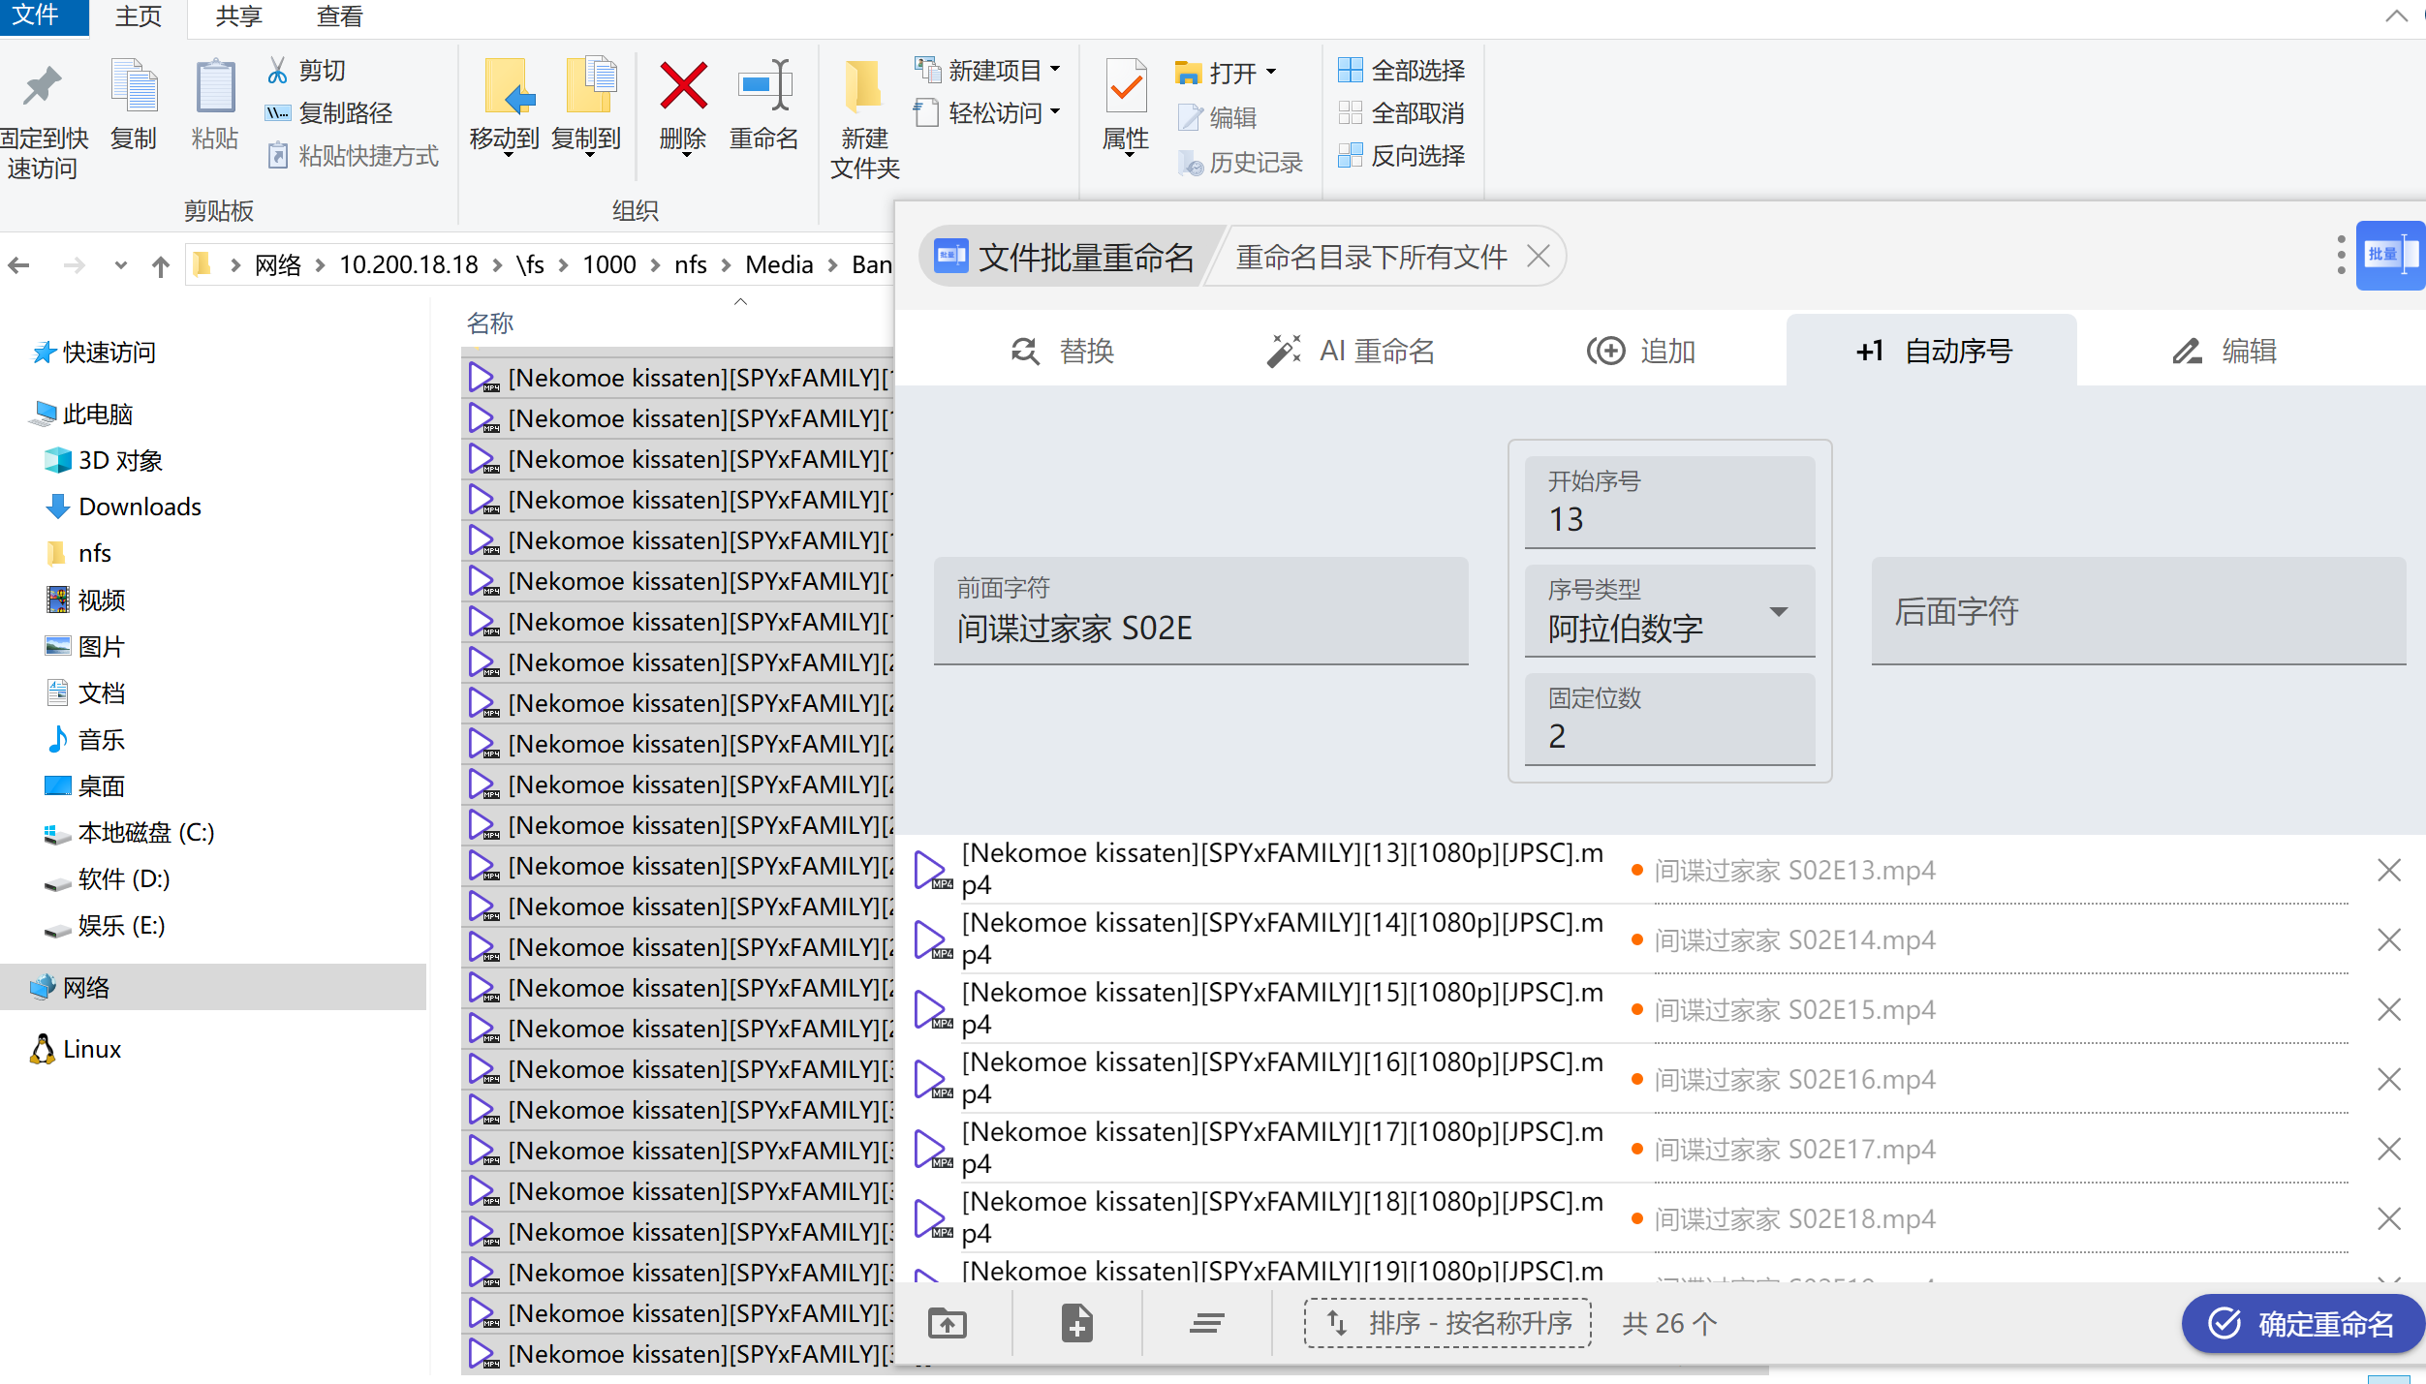Collapse the ribbon with the top-right chevron
Viewport: 2426px width, 1384px height.
point(2395,15)
